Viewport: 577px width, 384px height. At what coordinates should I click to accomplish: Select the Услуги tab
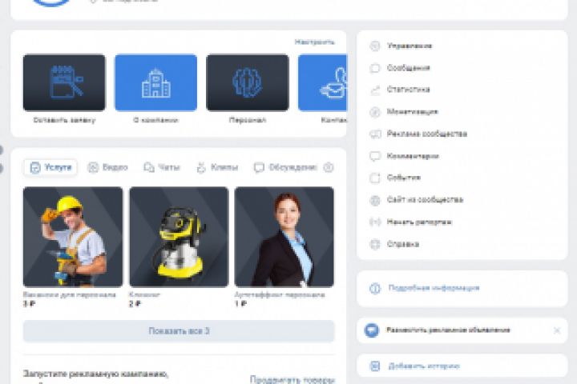pyautogui.click(x=50, y=167)
